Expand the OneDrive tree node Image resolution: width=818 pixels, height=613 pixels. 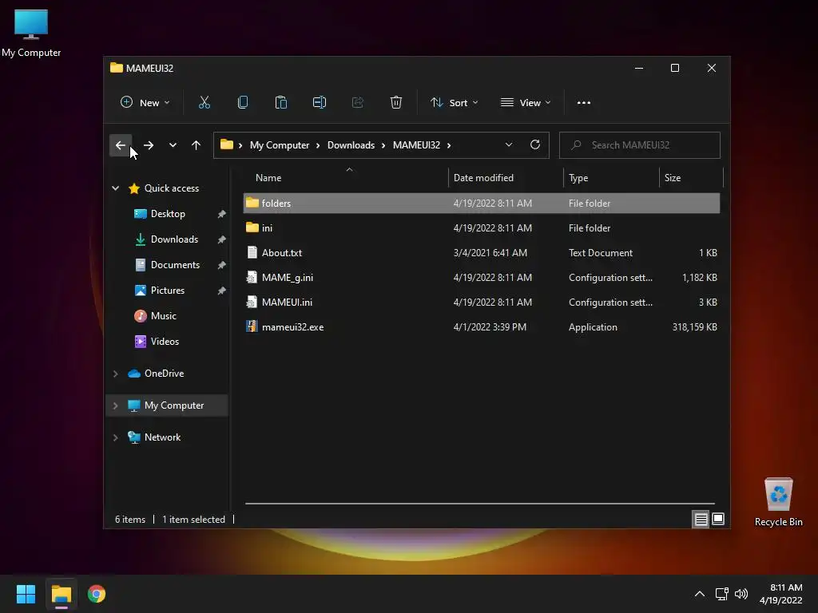[x=115, y=374]
